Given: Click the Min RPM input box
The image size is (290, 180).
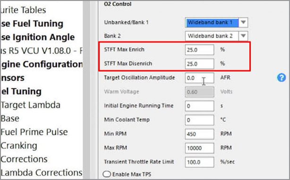Looking at the screenshot, I should 200,134.
